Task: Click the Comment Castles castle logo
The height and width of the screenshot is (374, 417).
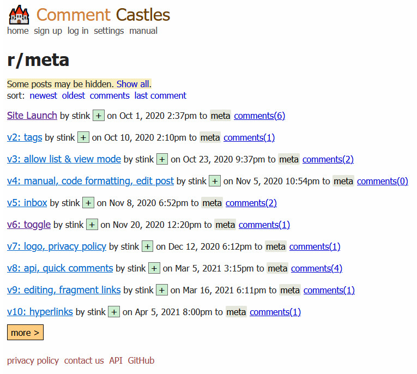Action: coord(19,15)
